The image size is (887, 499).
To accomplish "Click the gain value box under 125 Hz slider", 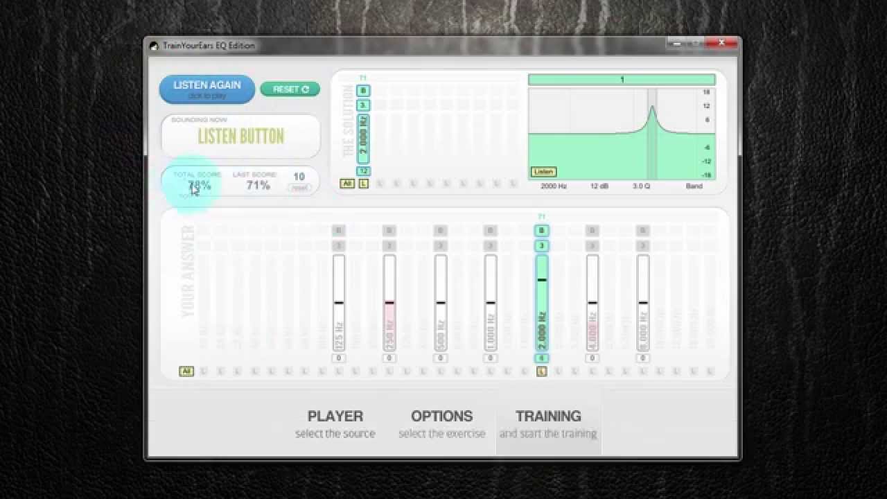I will (339, 358).
